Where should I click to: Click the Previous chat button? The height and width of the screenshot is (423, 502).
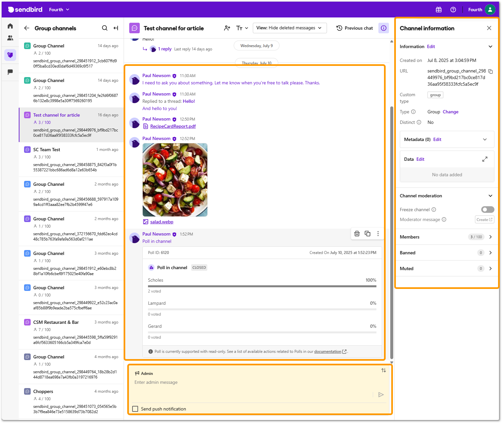click(355, 28)
